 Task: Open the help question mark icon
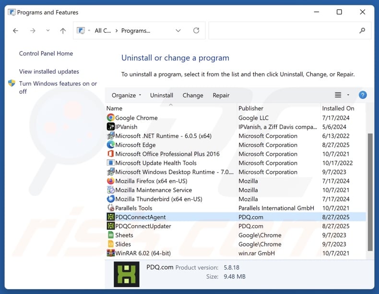(x=363, y=95)
